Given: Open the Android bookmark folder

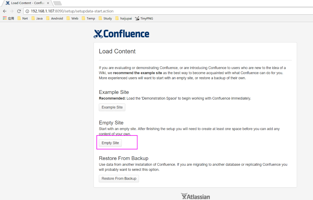Looking at the screenshot, I should click(54, 18).
